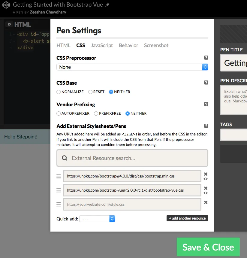Switch to the Screenshot settings tab
This screenshot has height=258, width=247.
[x=156, y=45]
